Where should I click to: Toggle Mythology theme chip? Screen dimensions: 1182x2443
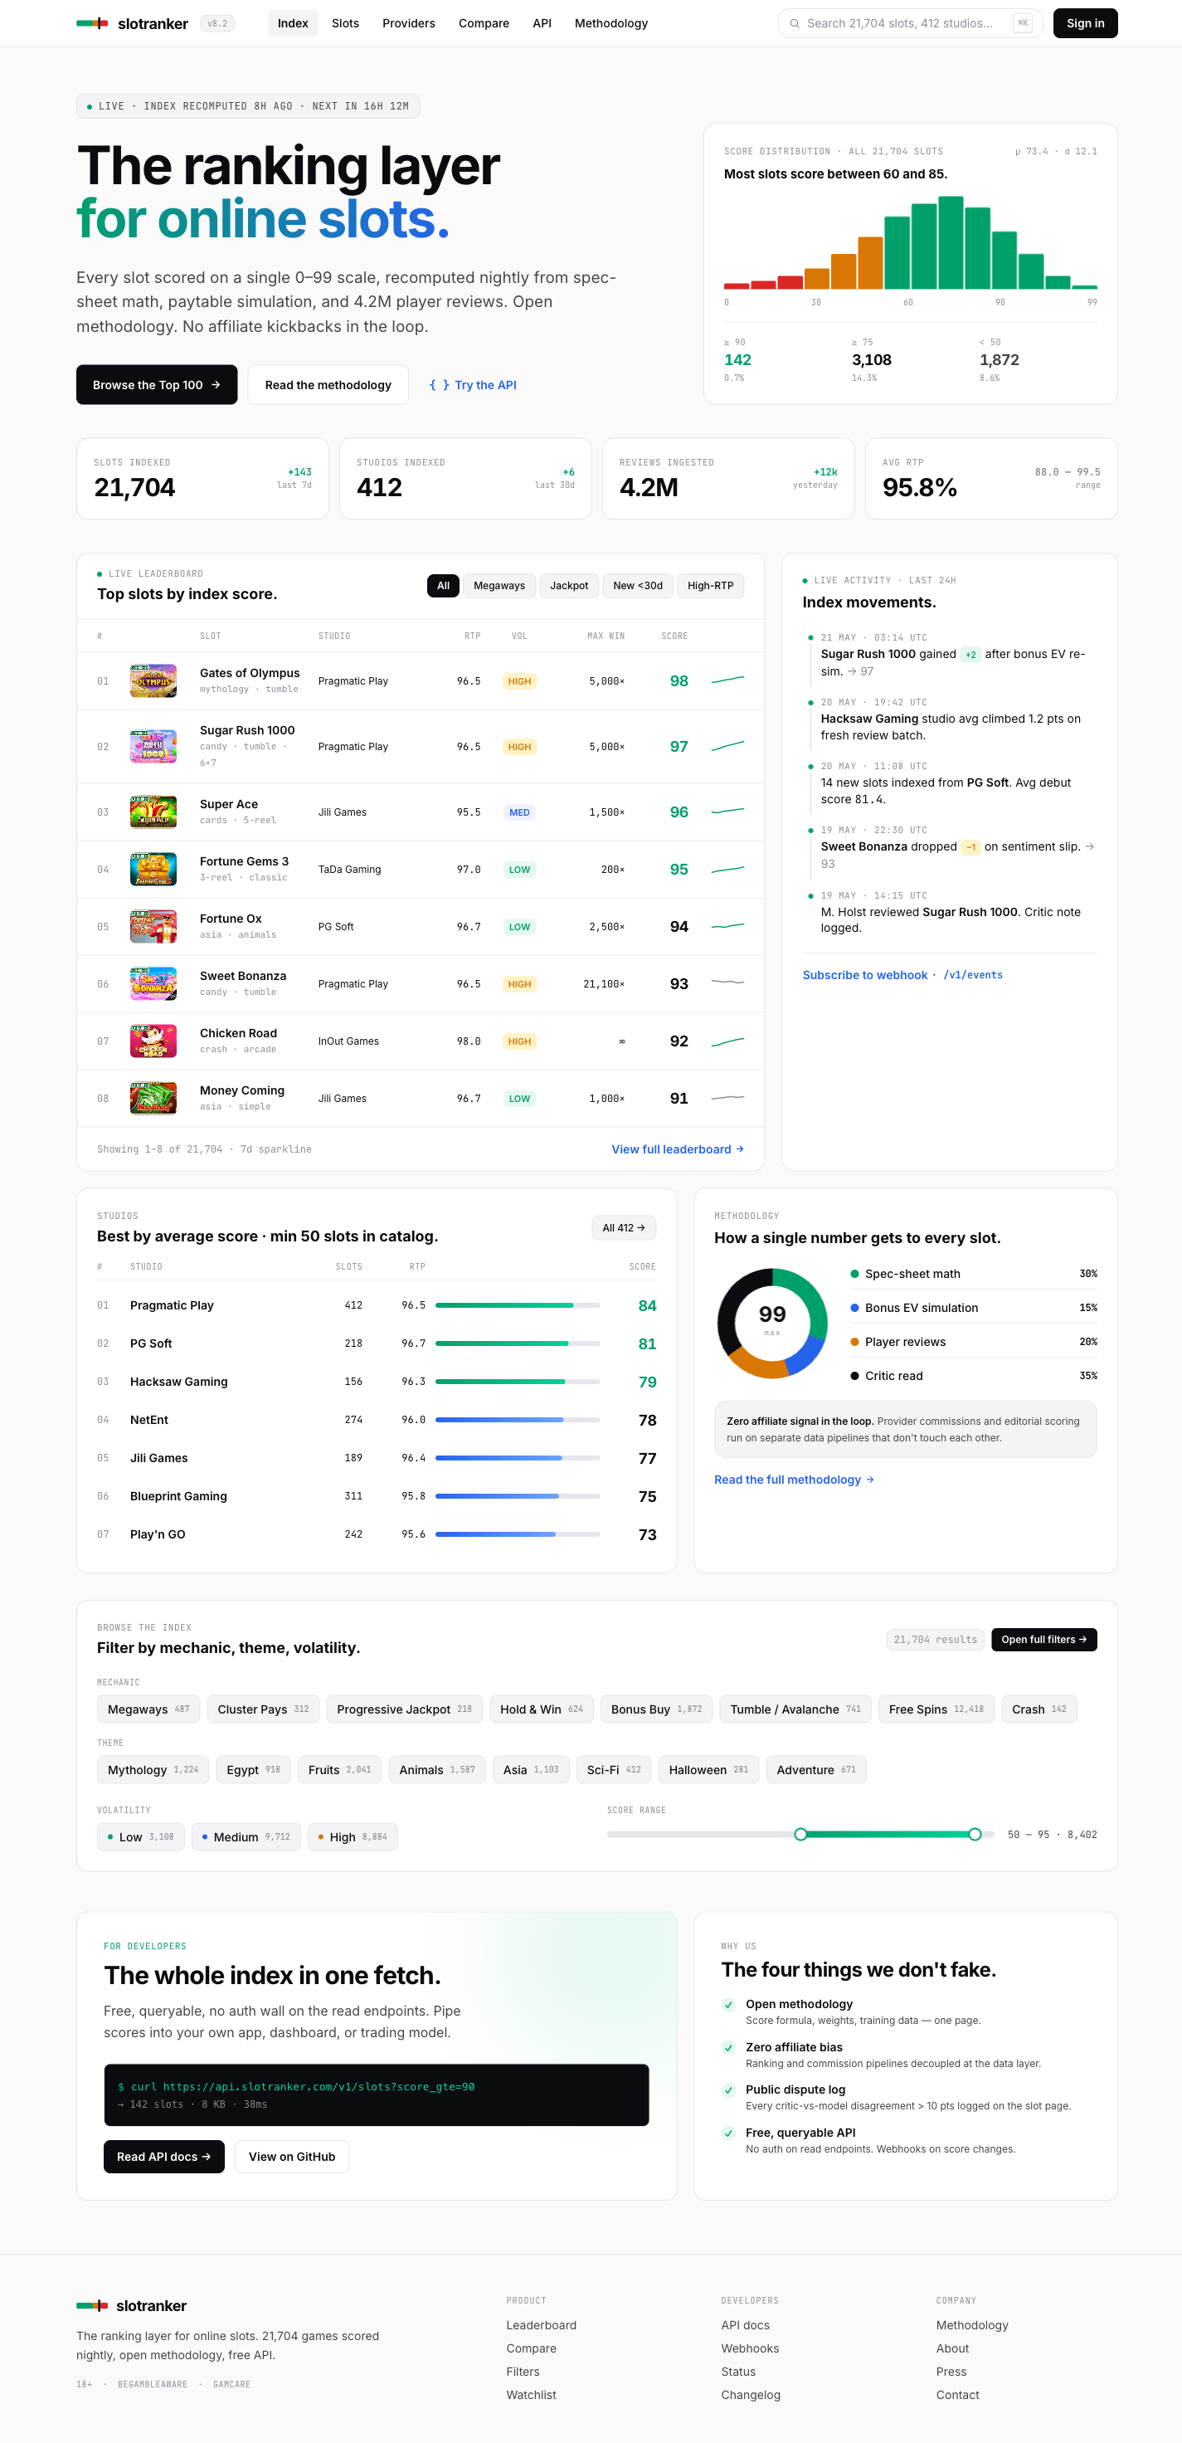pos(153,1770)
